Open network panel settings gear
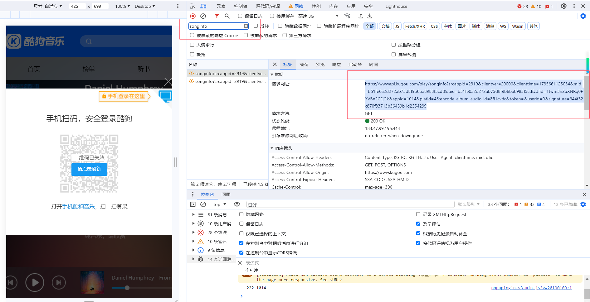Image resolution: width=590 pixels, height=302 pixels. 583,16
